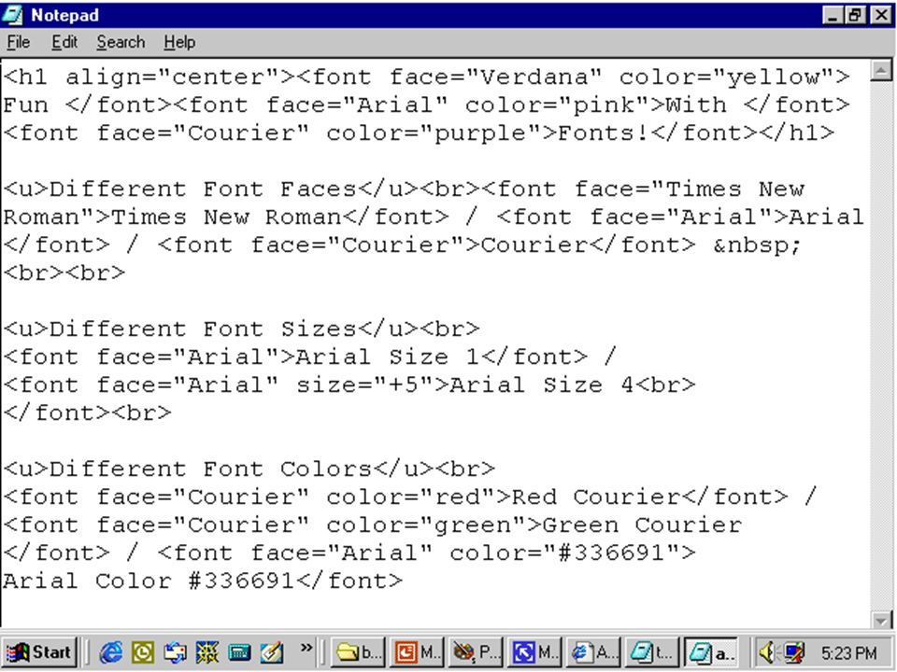897x672 pixels.
Task: Open the File menu
Action: [x=18, y=42]
